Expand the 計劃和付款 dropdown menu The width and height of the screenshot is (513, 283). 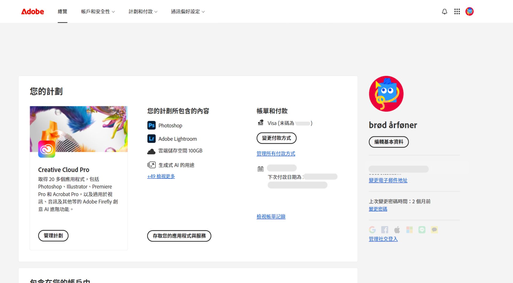(143, 11)
